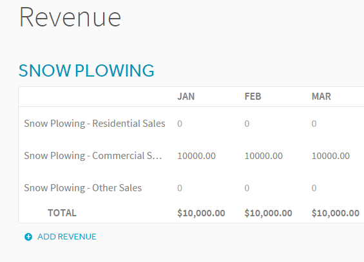Select Snow Plowing - Residential Sales row label
Viewport: 364px width, 262px height.
pyautogui.click(x=95, y=124)
